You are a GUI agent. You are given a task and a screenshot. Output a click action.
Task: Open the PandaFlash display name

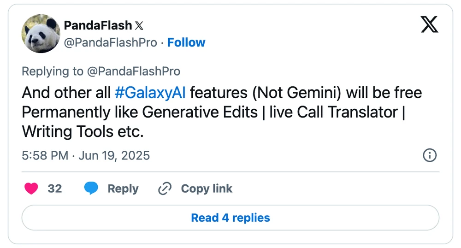[x=98, y=25]
